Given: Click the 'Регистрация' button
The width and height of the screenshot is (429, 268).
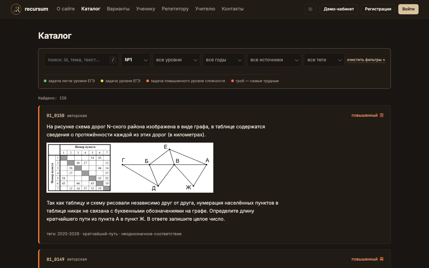Looking at the screenshot, I should 378,9.
